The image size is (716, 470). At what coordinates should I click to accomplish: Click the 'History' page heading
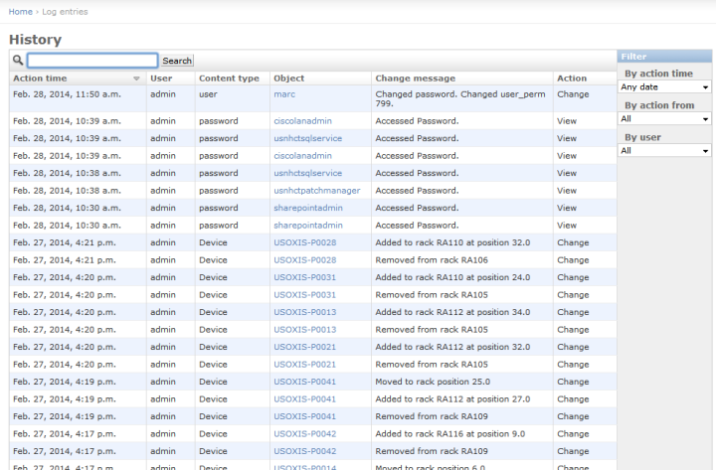click(35, 40)
